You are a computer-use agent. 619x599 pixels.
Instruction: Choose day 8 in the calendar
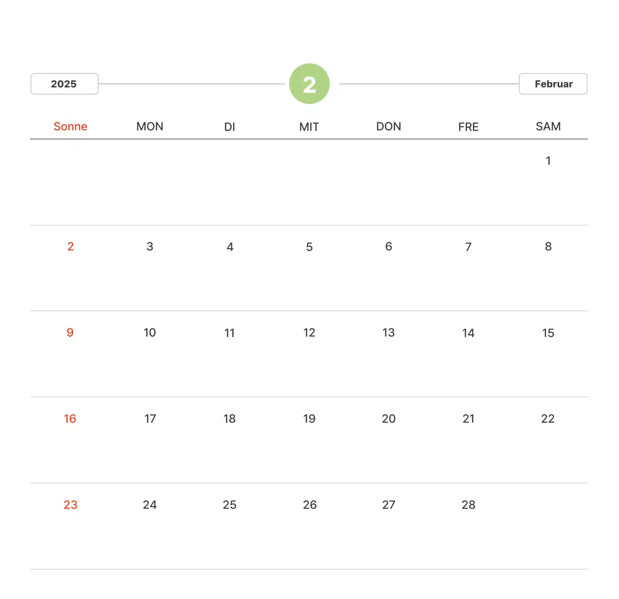click(548, 247)
